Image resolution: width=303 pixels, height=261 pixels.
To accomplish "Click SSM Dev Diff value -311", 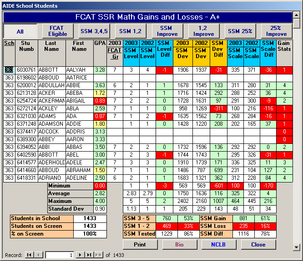I will (218, 108).
